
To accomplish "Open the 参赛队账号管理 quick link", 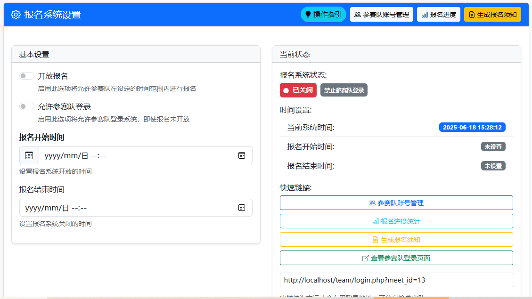I will [x=396, y=202].
